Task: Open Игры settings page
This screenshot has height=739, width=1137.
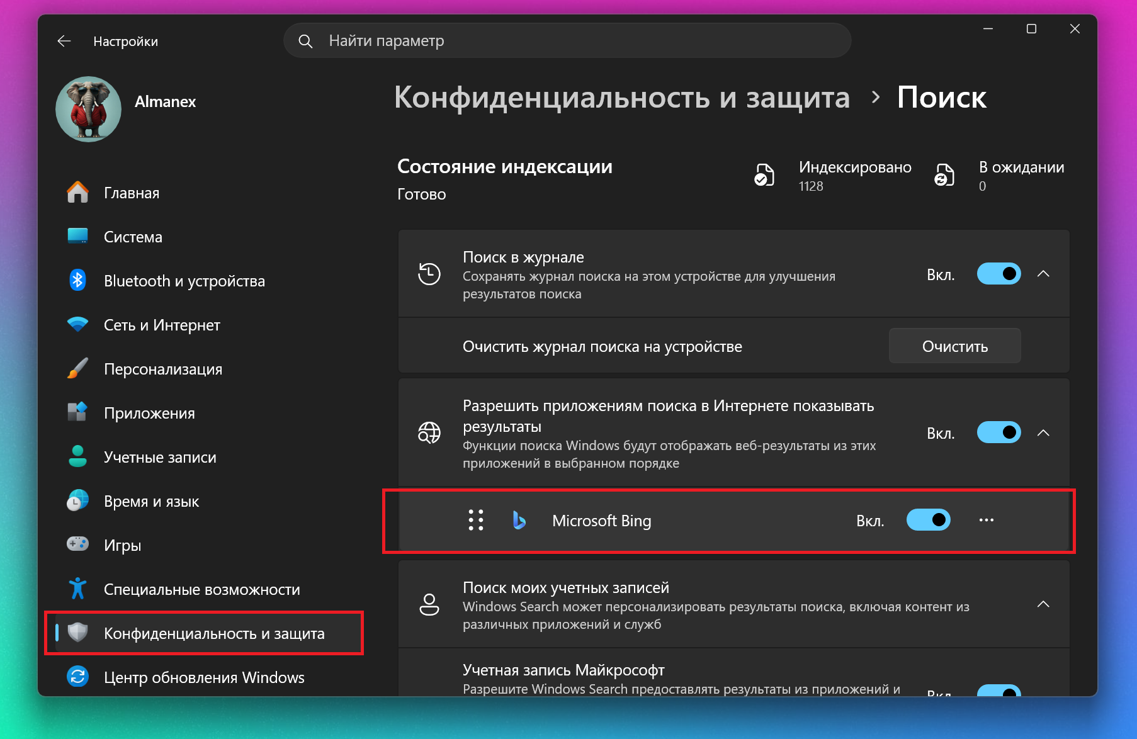Action: pos(204,545)
